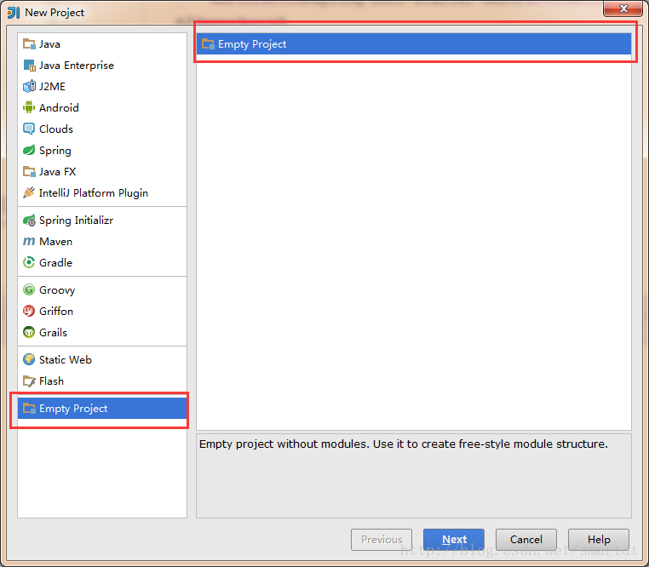Select the Clouds project icon

click(x=29, y=129)
